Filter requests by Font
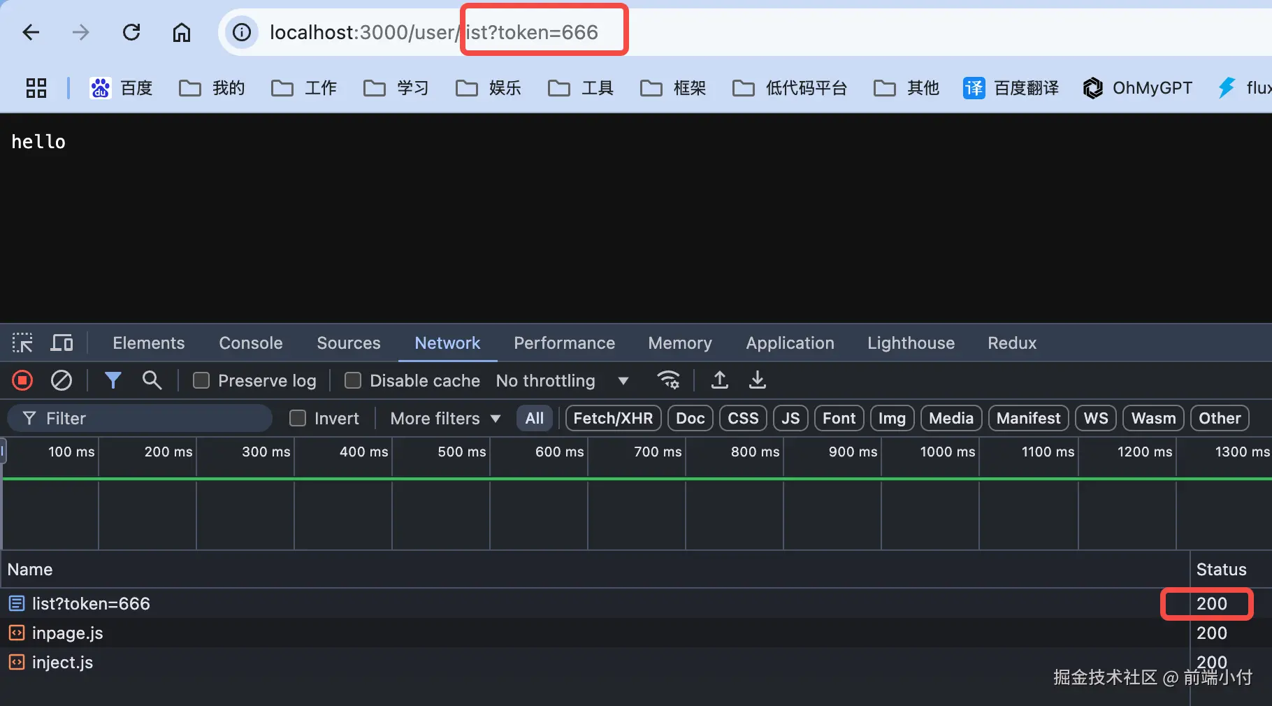 (x=839, y=418)
